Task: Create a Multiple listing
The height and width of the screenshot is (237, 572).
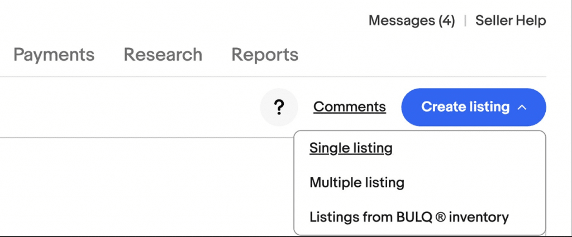Action: (357, 182)
